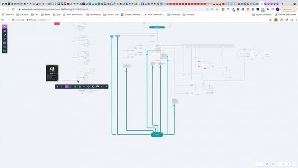The height and width of the screenshot is (168, 298).
Task: Click the blue browser profile avatar
Action: 278,9
